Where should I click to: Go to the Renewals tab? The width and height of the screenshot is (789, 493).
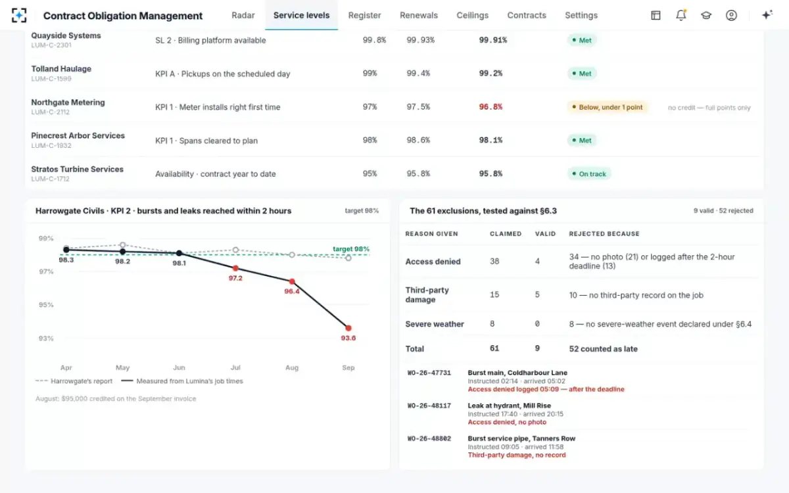tap(419, 15)
